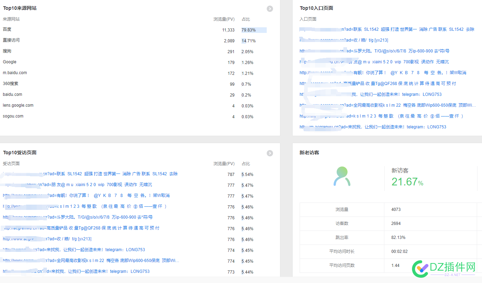Open visited page link 全网最高收影视

pos(91,261)
